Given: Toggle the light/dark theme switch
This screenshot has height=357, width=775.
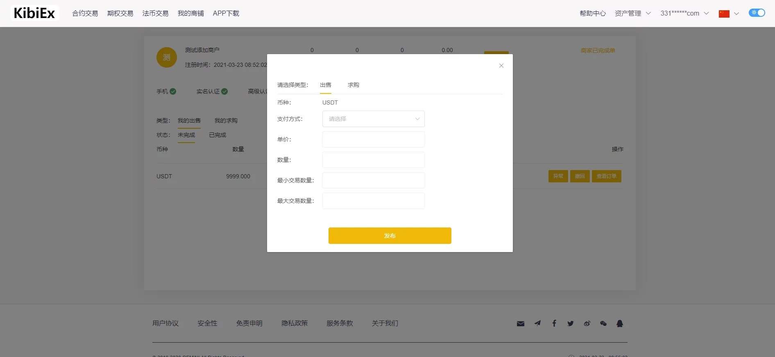Looking at the screenshot, I should [x=757, y=13].
